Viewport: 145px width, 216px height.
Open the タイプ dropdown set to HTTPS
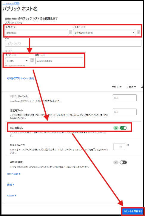pyautogui.click(x=17, y=61)
